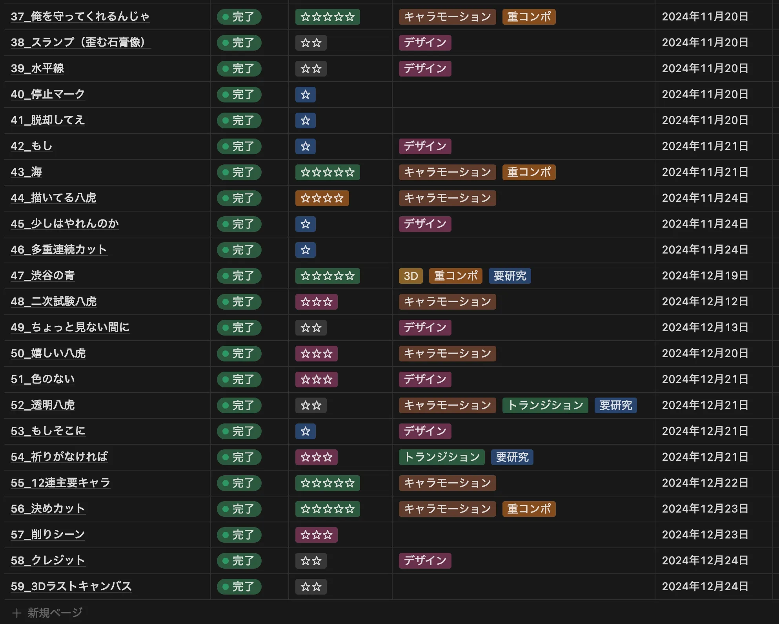Open the page 43_海
This screenshot has width=779, height=624.
26,172
